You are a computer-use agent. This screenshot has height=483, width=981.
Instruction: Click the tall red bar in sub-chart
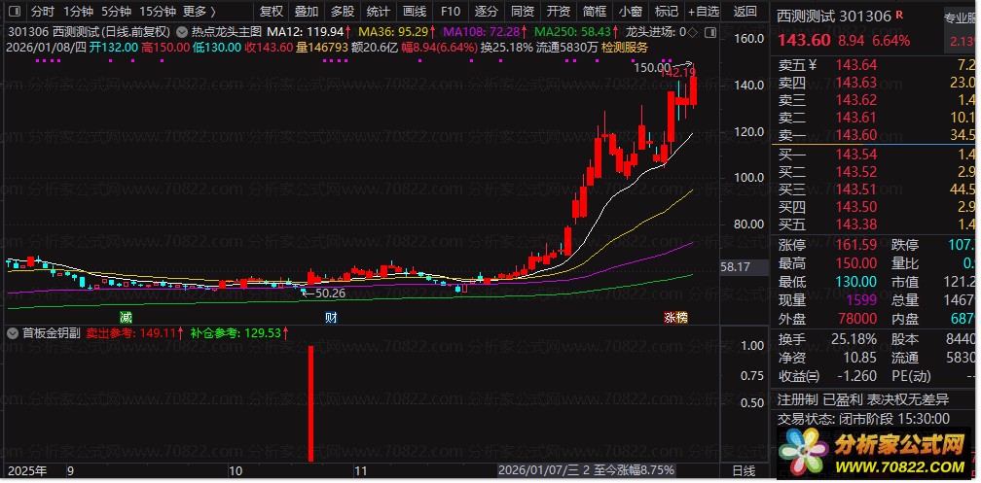tap(310, 403)
